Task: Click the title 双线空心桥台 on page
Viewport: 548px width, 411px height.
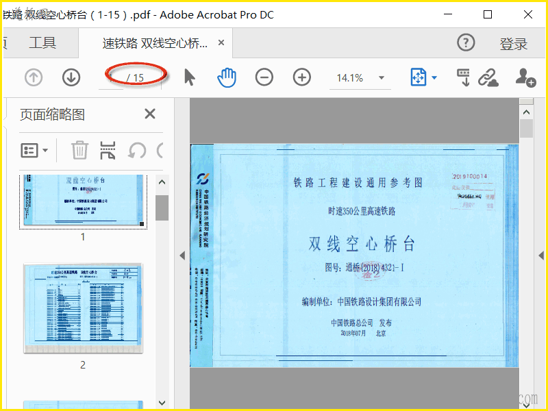Action: tap(362, 244)
